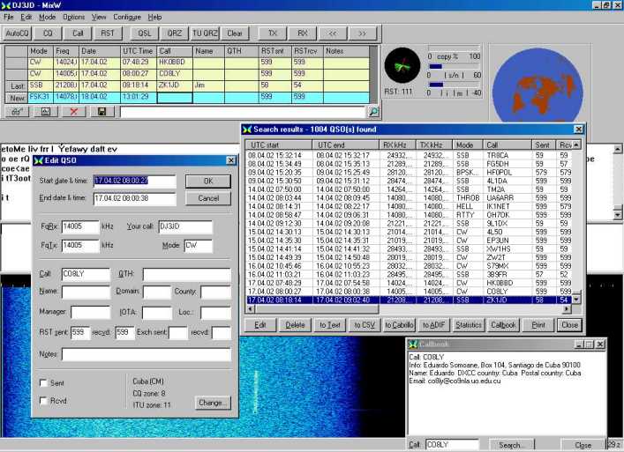Click the TX button
Viewport: 624px width, 452px height.
click(x=273, y=33)
